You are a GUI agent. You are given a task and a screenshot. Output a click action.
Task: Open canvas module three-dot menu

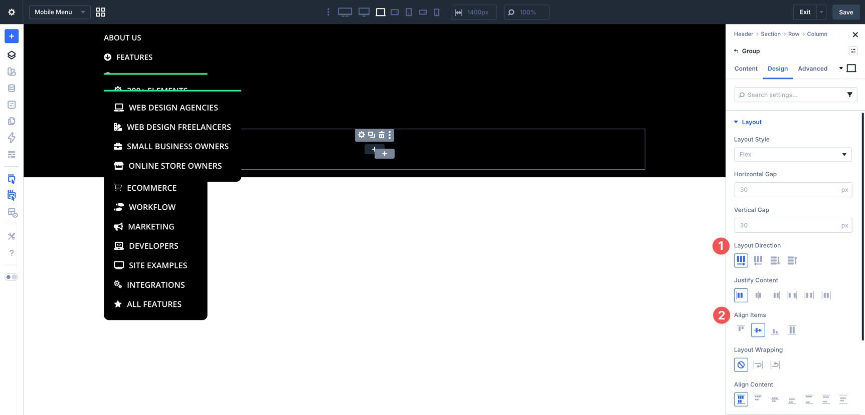[x=390, y=135]
